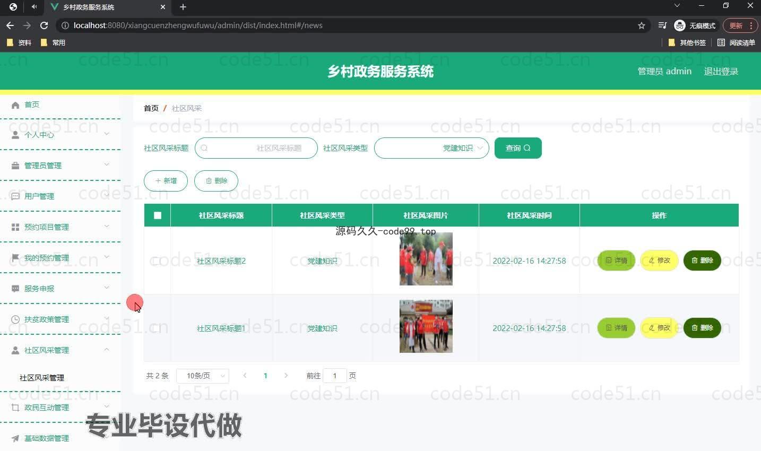Select the 社区风采管理 submenu item

coord(42,378)
